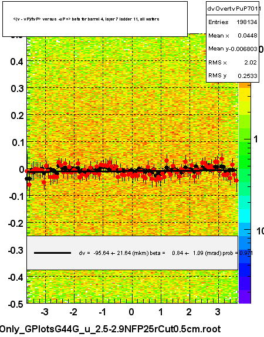The image size is (264, 337).
Task: Click the x-axis label -3
Action: point(44,312)
